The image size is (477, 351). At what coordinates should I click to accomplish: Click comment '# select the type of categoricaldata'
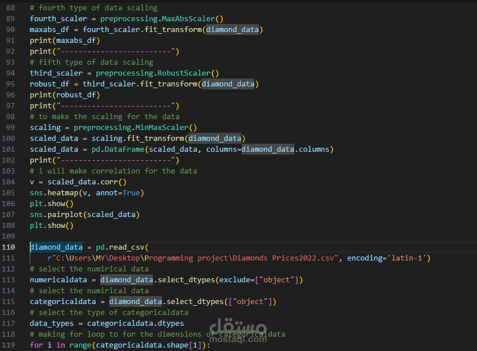[x=109, y=313]
